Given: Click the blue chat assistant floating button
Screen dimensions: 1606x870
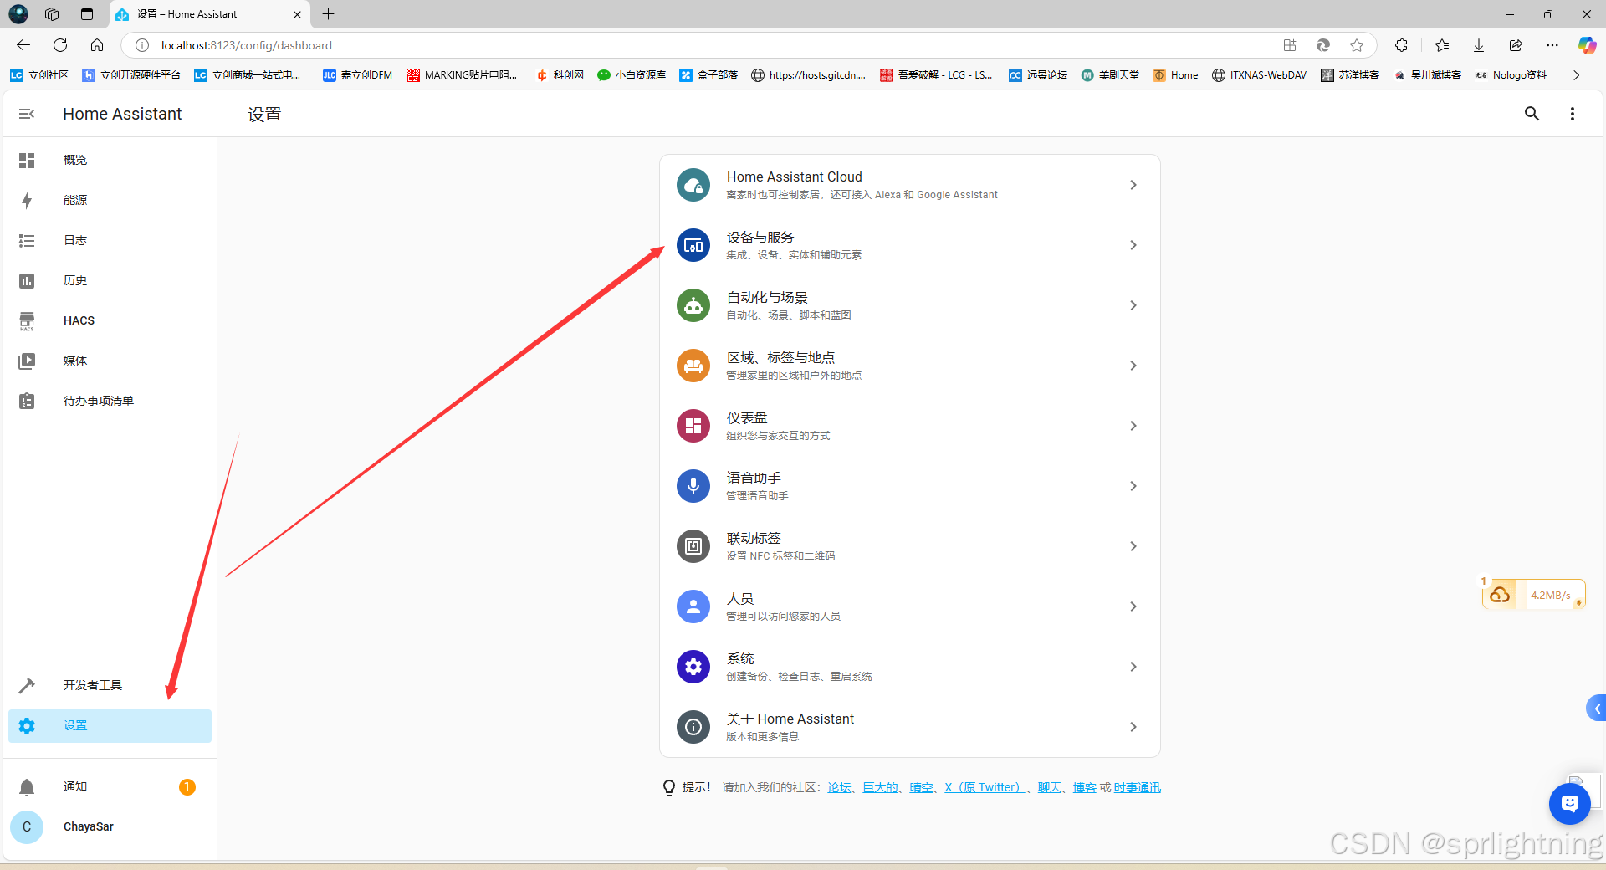Looking at the screenshot, I should pyautogui.click(x=1570, y=804).
